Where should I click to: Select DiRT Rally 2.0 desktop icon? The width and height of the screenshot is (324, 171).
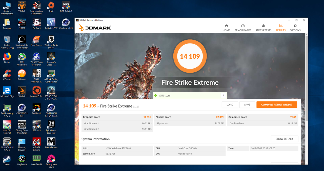[x=66, y=7]
